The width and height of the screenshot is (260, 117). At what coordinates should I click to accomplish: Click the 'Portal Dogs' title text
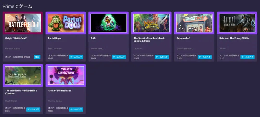(54, 38)
